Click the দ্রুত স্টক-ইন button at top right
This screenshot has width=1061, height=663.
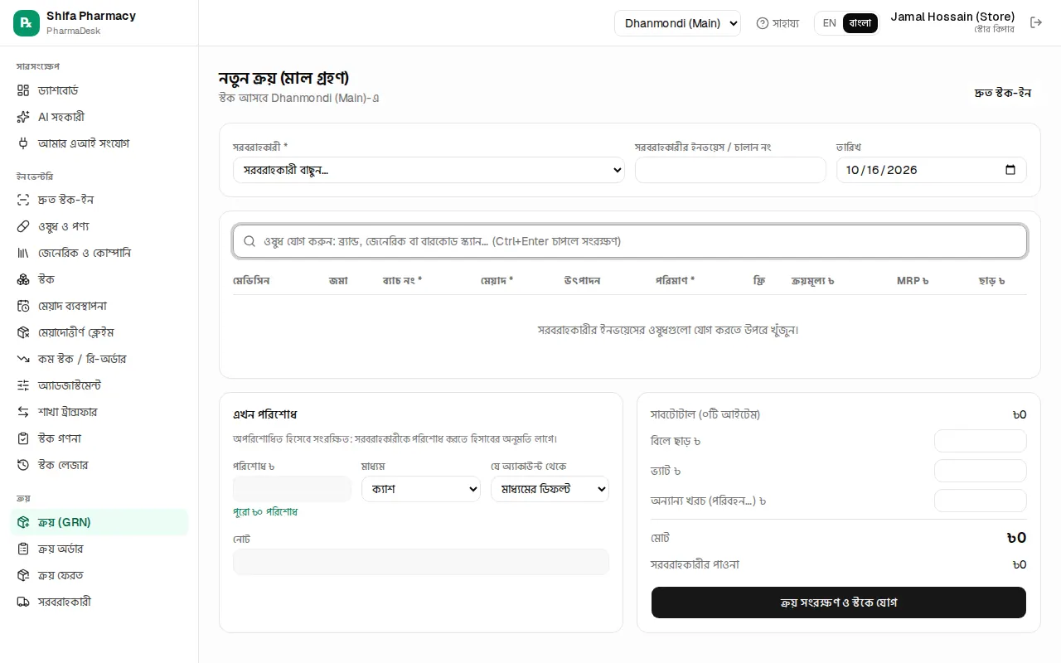(x=1003, y=93)
